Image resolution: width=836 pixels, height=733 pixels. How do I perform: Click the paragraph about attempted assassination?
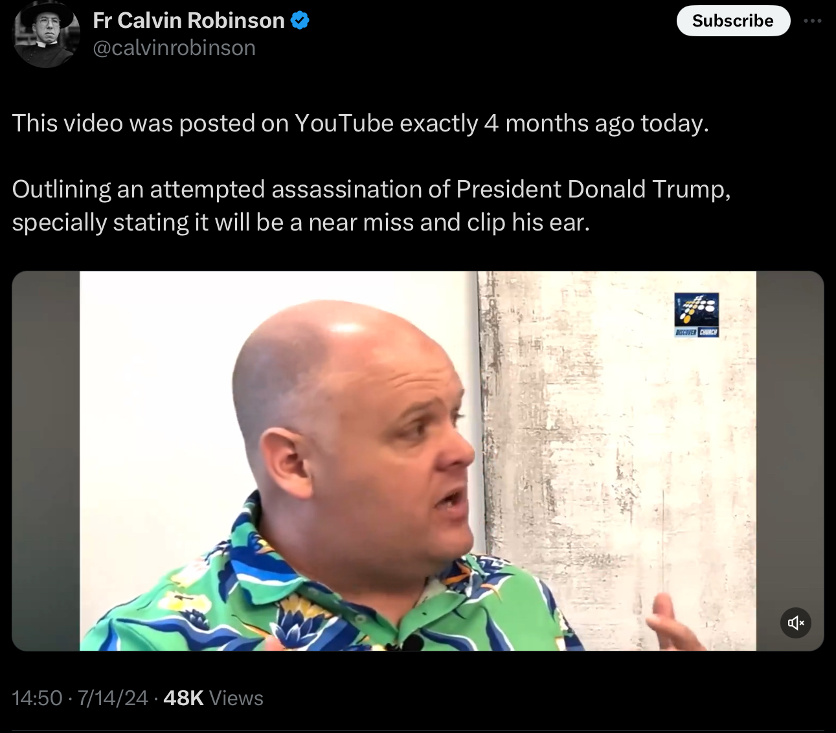pos(371,205)
